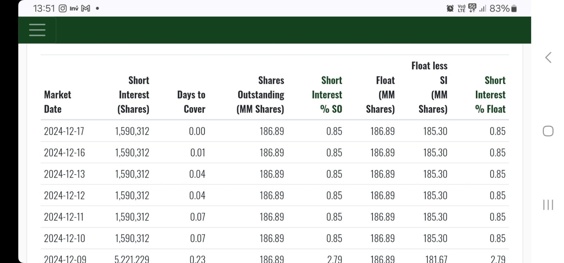Viewport: 564px width, 263px height.
Task: Tap the alarm clock status icon
Action: tap(450, 8)
